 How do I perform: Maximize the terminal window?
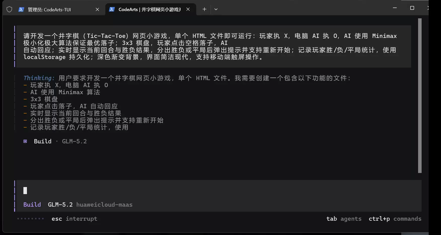pyautogui.click(x=412, y=8)
